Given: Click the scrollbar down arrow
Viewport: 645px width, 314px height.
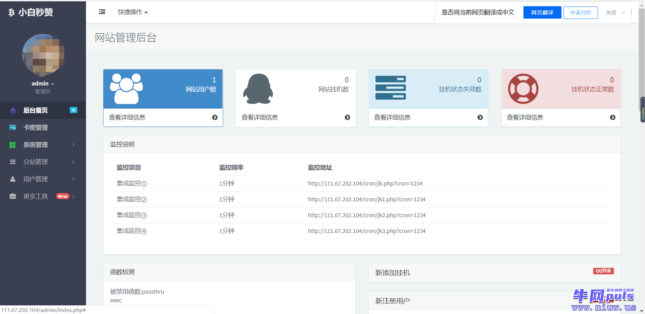Looking at the screenshot, I should coord(642,311).
